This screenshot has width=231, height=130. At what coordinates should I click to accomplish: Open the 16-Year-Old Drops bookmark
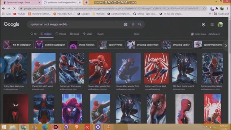coord(171,14)
